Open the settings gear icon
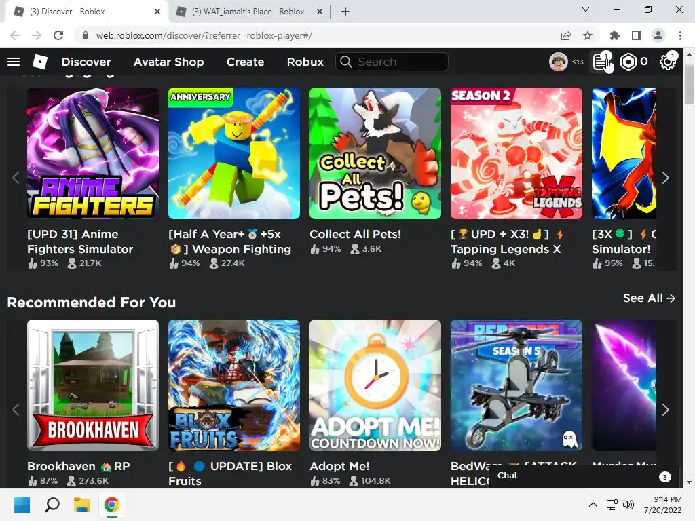 click(667, 62)
